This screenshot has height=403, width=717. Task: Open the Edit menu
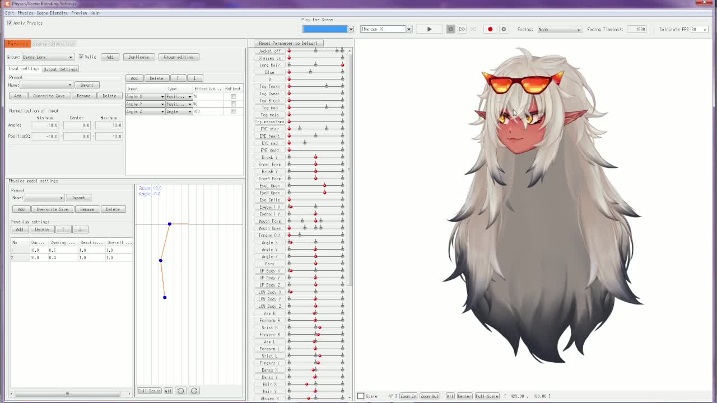click(x=10, y=13)
